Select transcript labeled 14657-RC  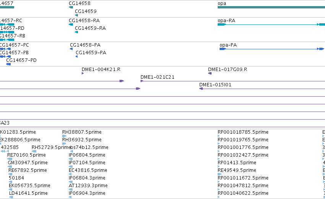pyautogui.click(x=11, y=21)
